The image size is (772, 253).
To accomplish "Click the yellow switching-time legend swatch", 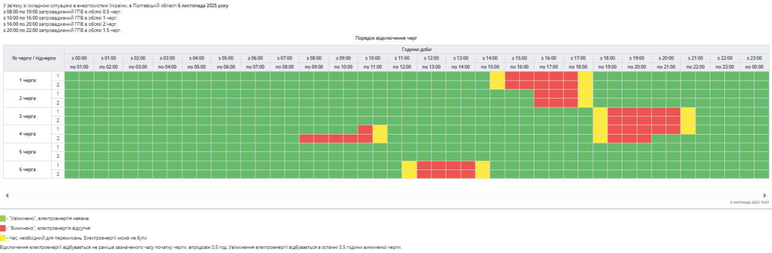I will [x=2, y=238].
